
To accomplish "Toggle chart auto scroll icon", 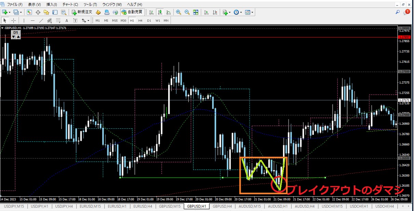I will click(x=206, y=12).
